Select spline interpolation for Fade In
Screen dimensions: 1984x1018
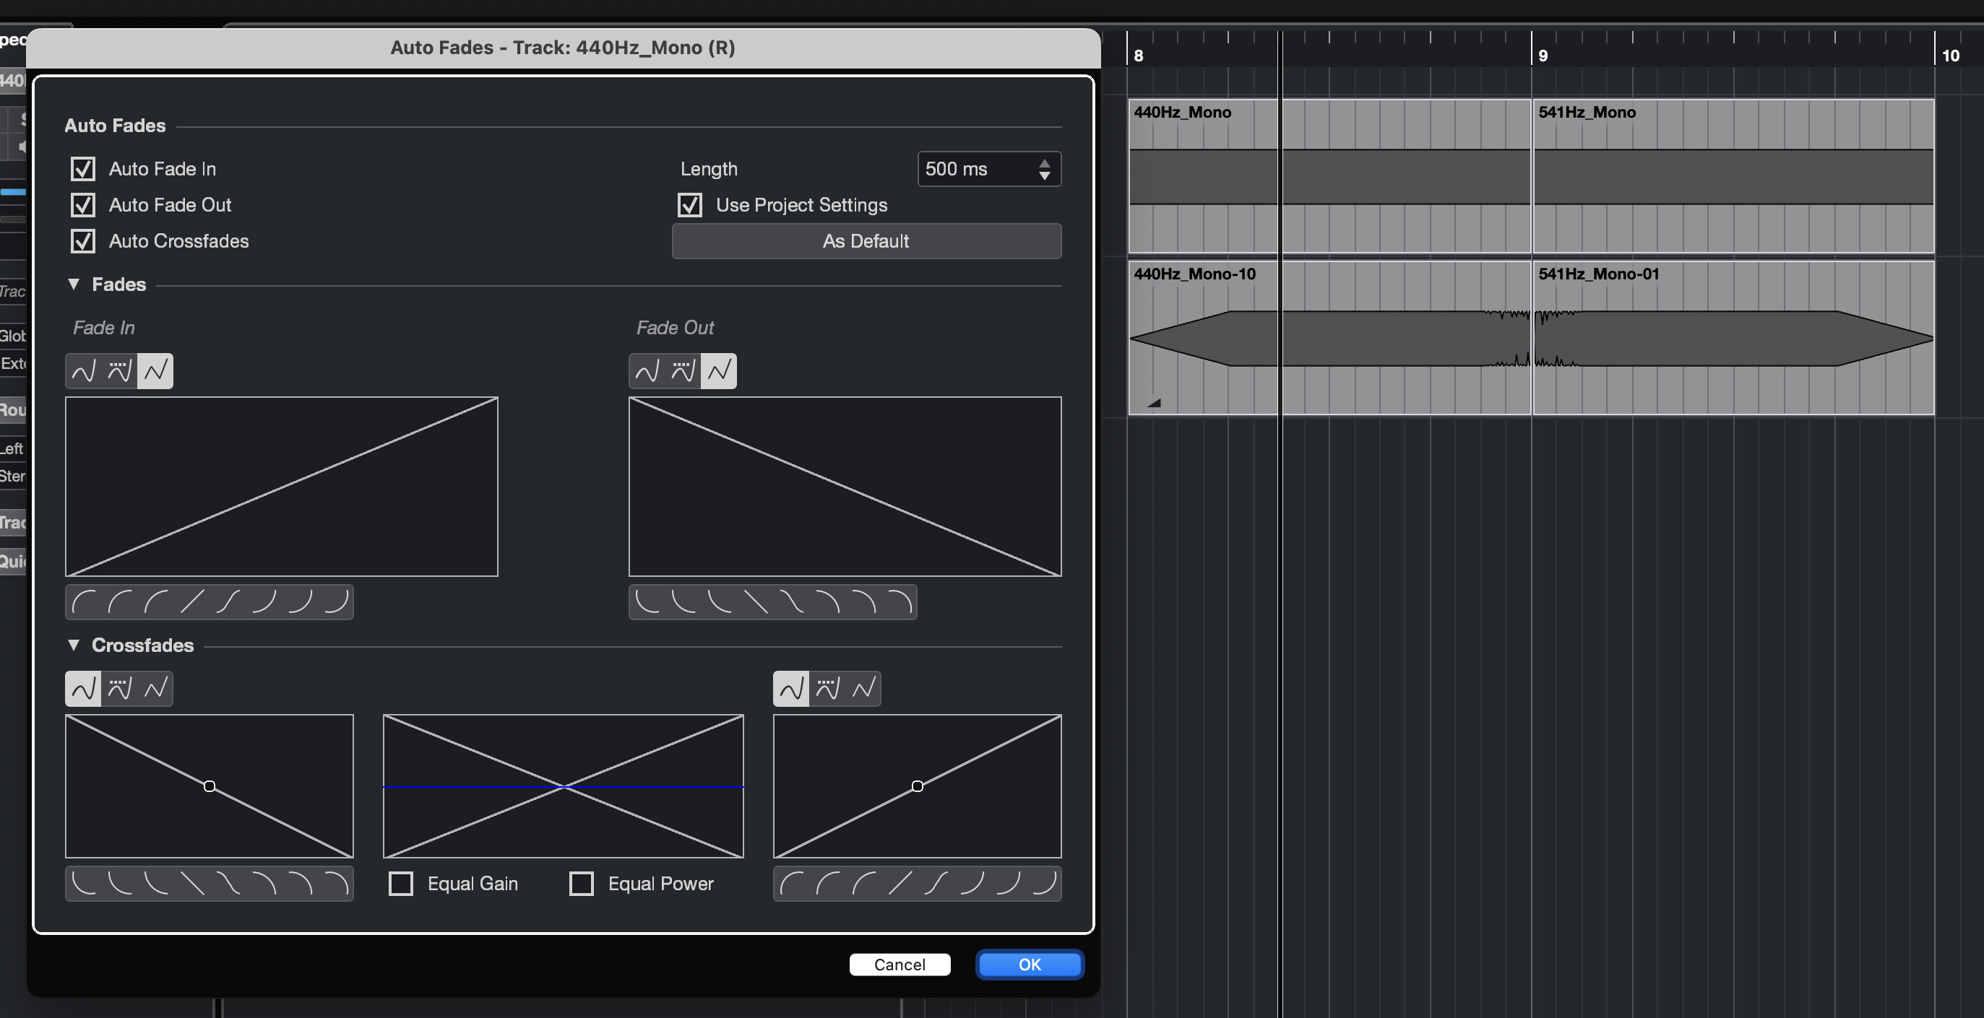83,372
